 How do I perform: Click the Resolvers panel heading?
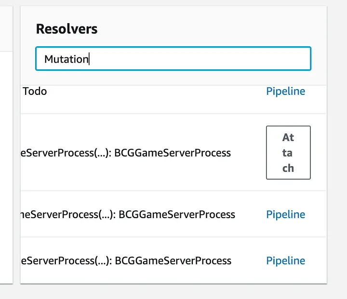point(67,29)
